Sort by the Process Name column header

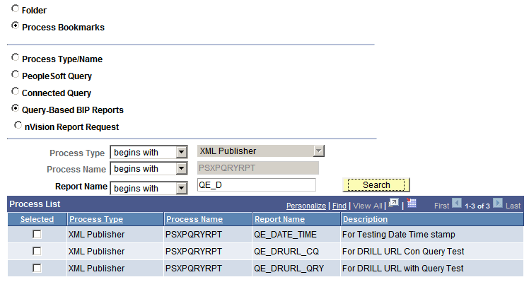click(194, 219)
